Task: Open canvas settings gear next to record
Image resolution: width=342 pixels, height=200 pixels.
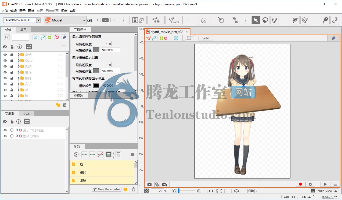Action: click(x=310, y=184)
